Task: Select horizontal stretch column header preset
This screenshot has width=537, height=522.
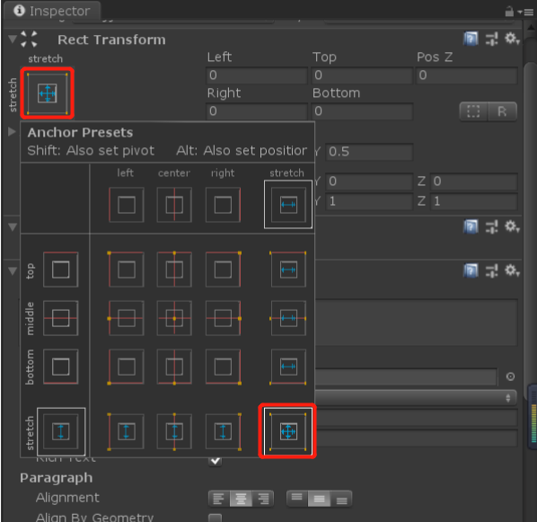Action: point(288,204)
